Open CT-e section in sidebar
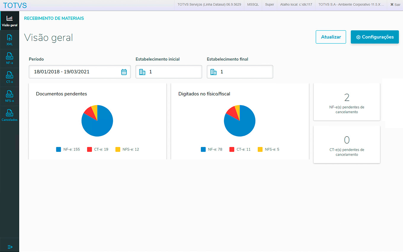The image size is (403, 252). (x=9, y=77)
